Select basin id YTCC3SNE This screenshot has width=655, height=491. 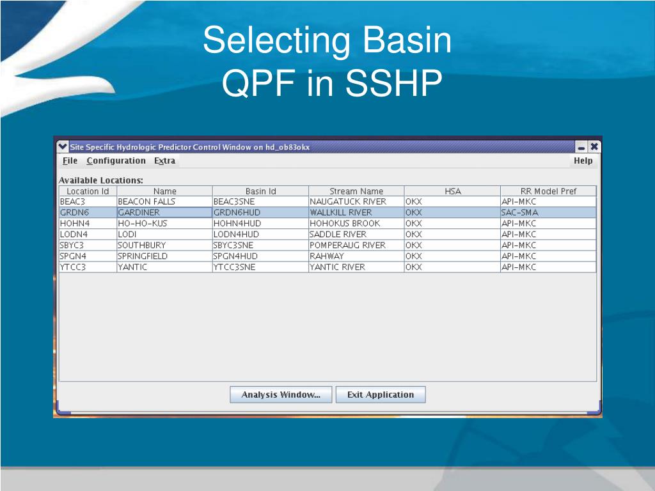pos(261,267)
